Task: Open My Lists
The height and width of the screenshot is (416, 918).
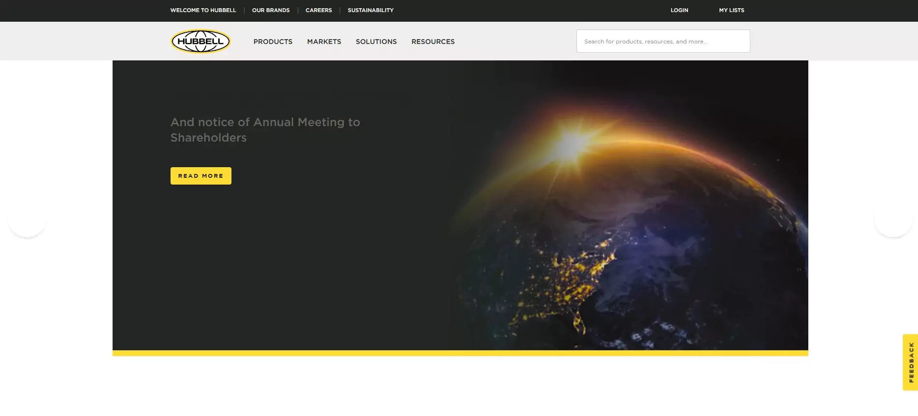Action: tap(732, 10)
